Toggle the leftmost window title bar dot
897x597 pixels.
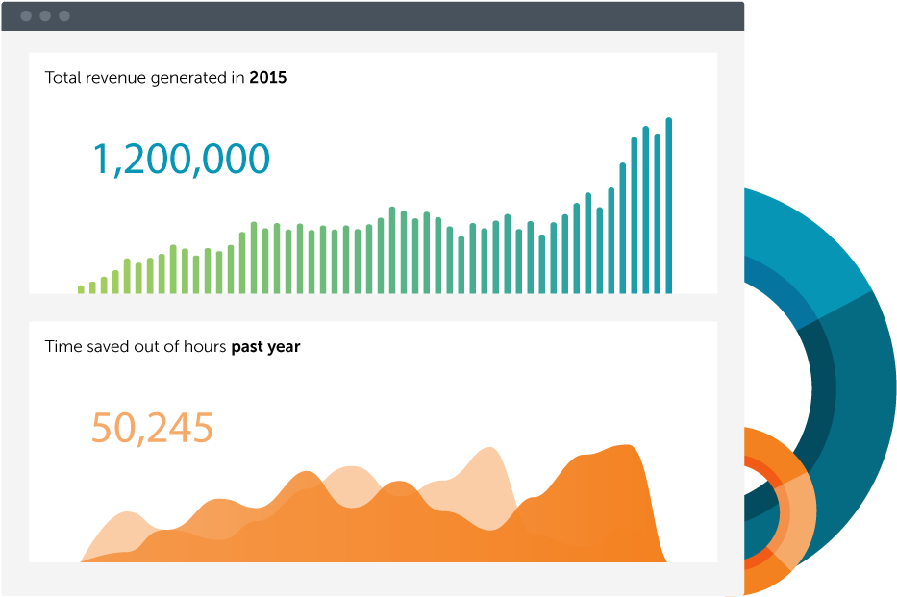24,15
